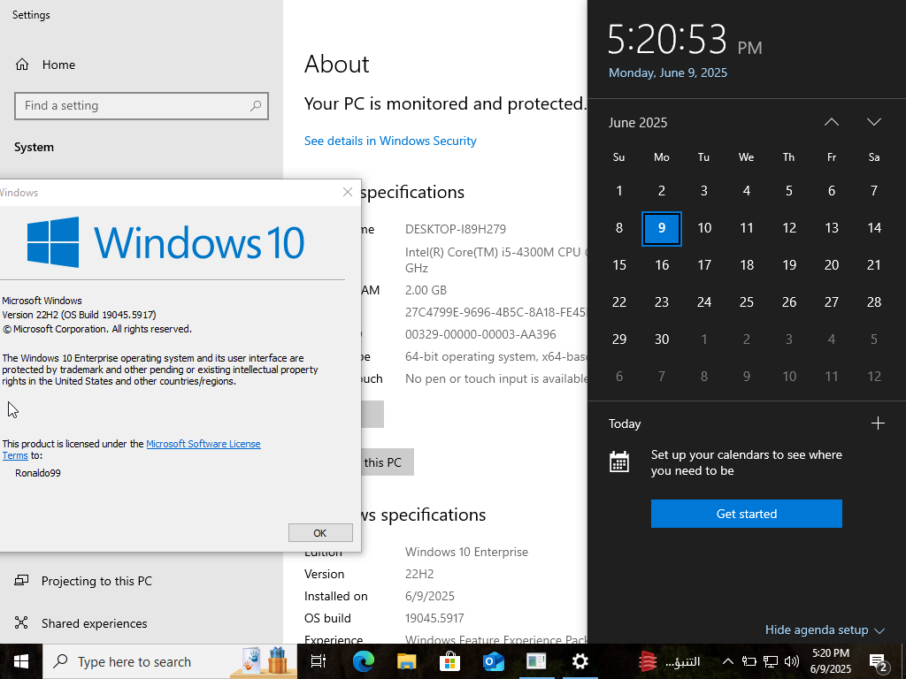Open the red news widget in the taskbar
This screenshot has height=679, width=906.
coord(669,661)
